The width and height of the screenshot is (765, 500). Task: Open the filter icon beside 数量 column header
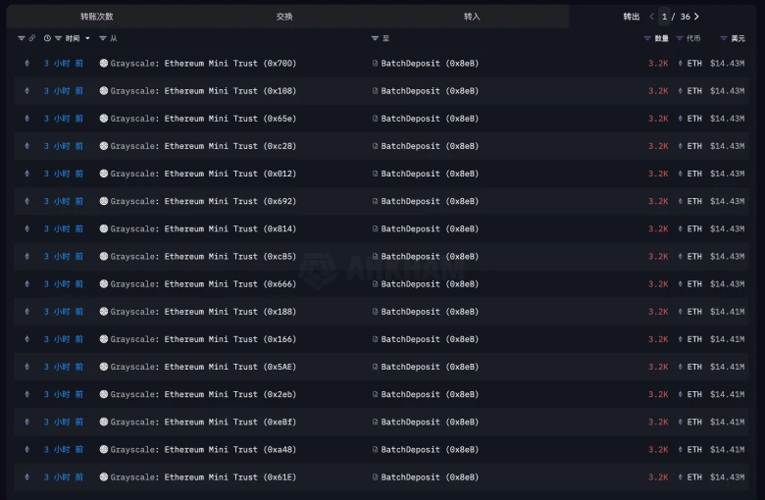[647, 38]
